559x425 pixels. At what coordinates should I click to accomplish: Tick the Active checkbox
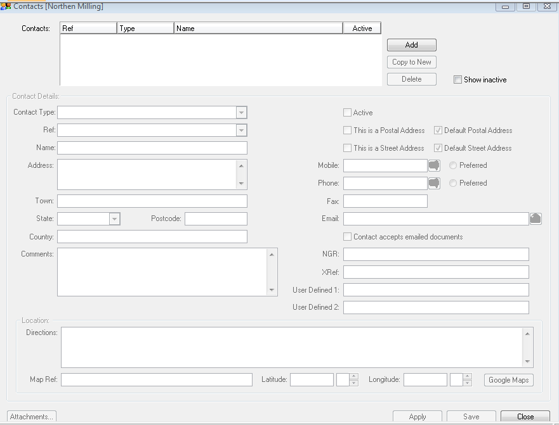pyautogui.click(x=347, y=113)
